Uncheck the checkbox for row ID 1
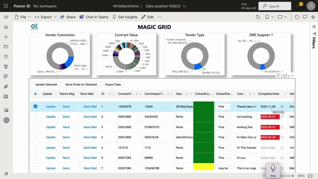 point(35,106)
